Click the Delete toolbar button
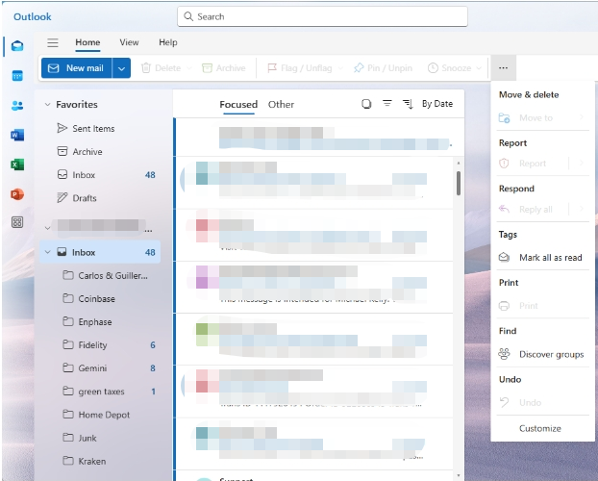Viewport: 598px width, 481px height. point(161,68)
